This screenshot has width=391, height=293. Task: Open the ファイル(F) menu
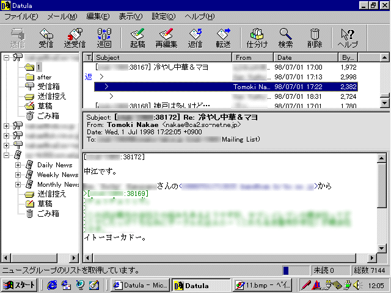click(21, 16)
